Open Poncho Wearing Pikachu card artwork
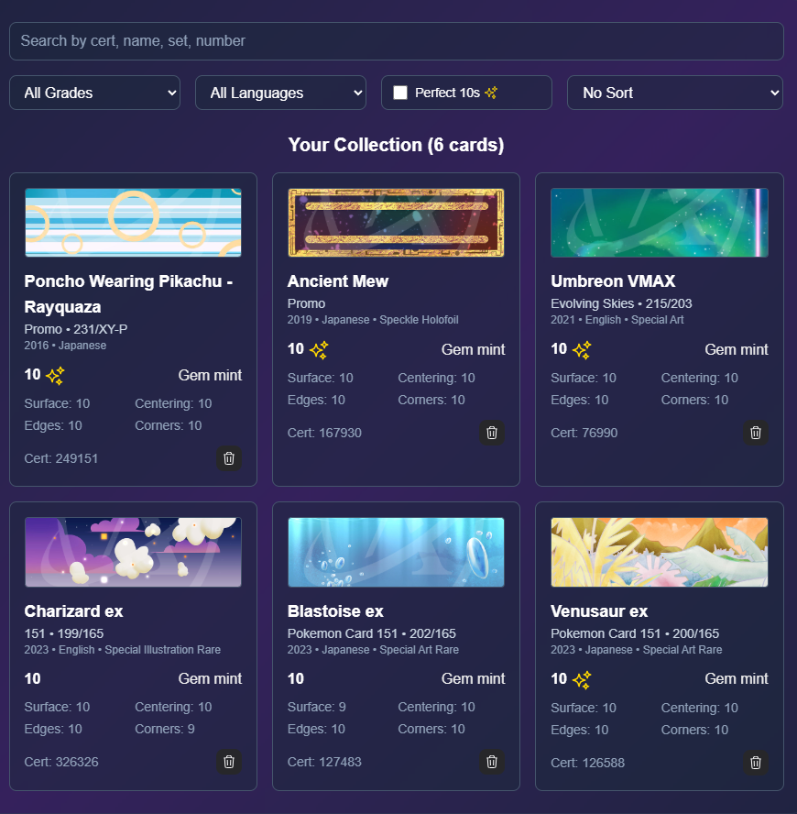The image size is (797, 814). pos(134,223)
